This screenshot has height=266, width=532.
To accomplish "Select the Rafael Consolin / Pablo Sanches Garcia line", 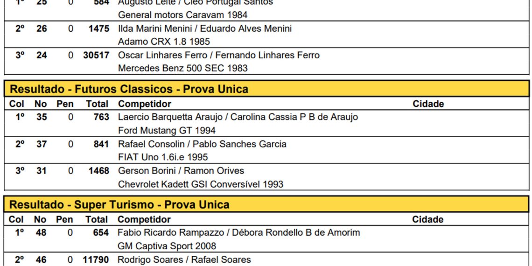I will tap(202, 144).
